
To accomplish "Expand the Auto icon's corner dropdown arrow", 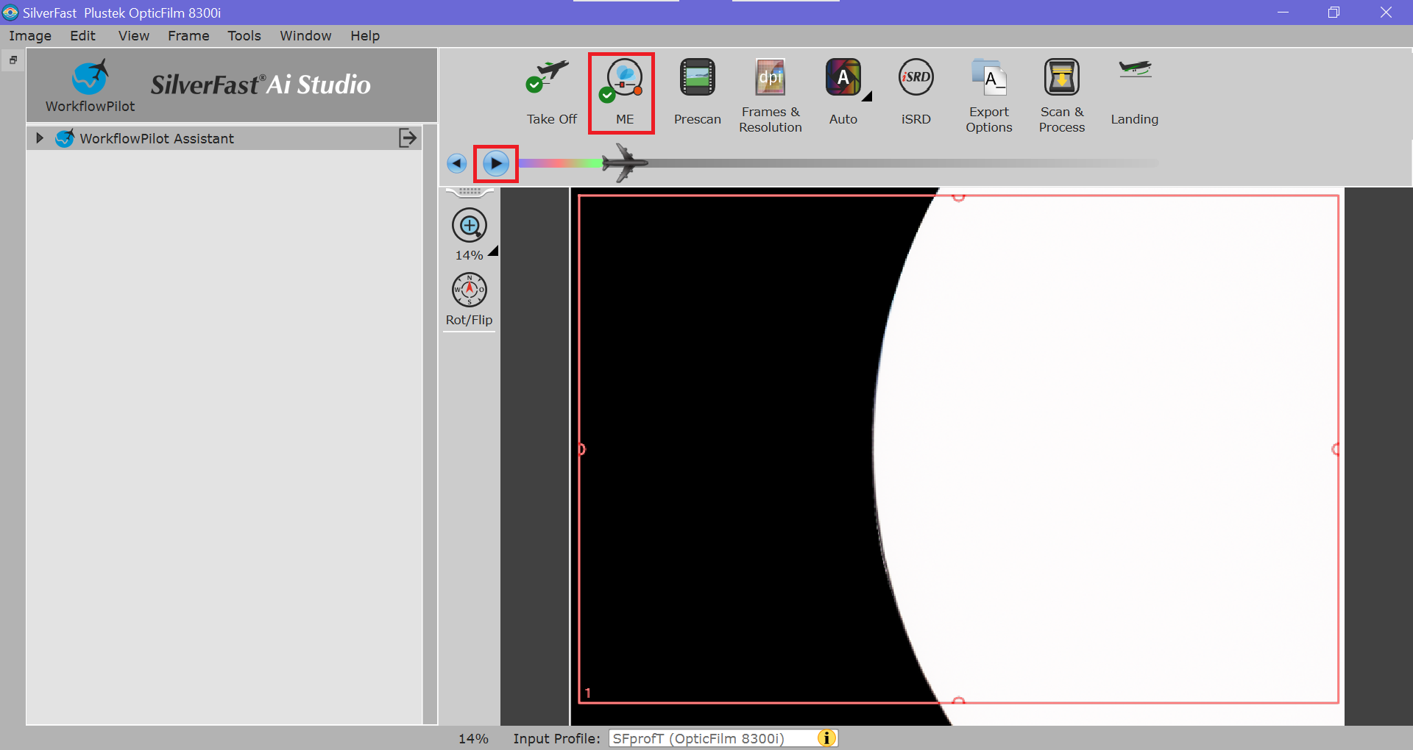I will (x=867, y=96).
